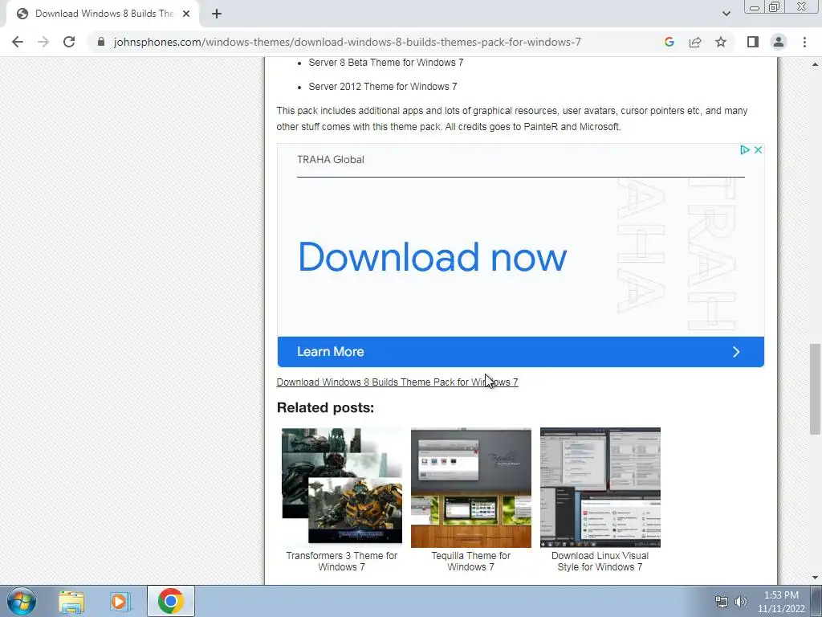Open Windows Explorer from taskbar
The width and height of the screenshot is (822, 617).
71,601
